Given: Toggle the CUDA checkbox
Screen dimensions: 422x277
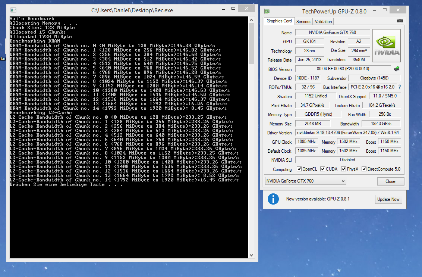Looking at the screenshot, I should tap(322, 169).
